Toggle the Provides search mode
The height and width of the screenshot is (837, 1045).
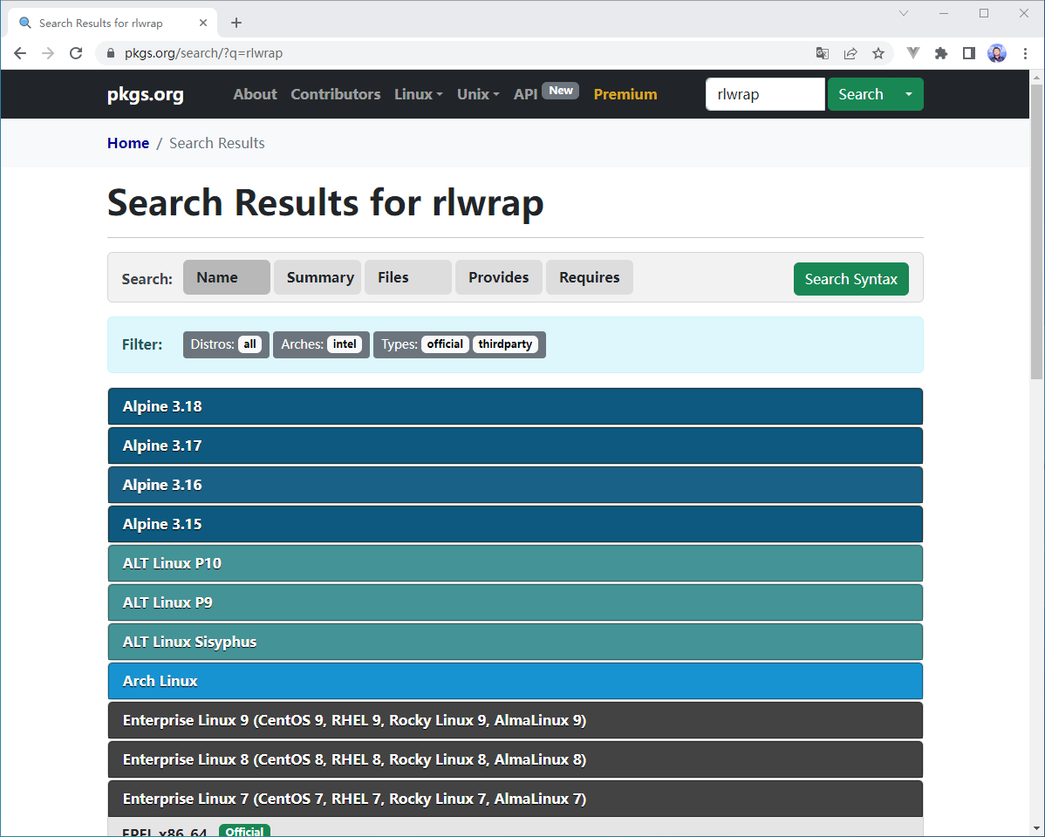[498, 277]
